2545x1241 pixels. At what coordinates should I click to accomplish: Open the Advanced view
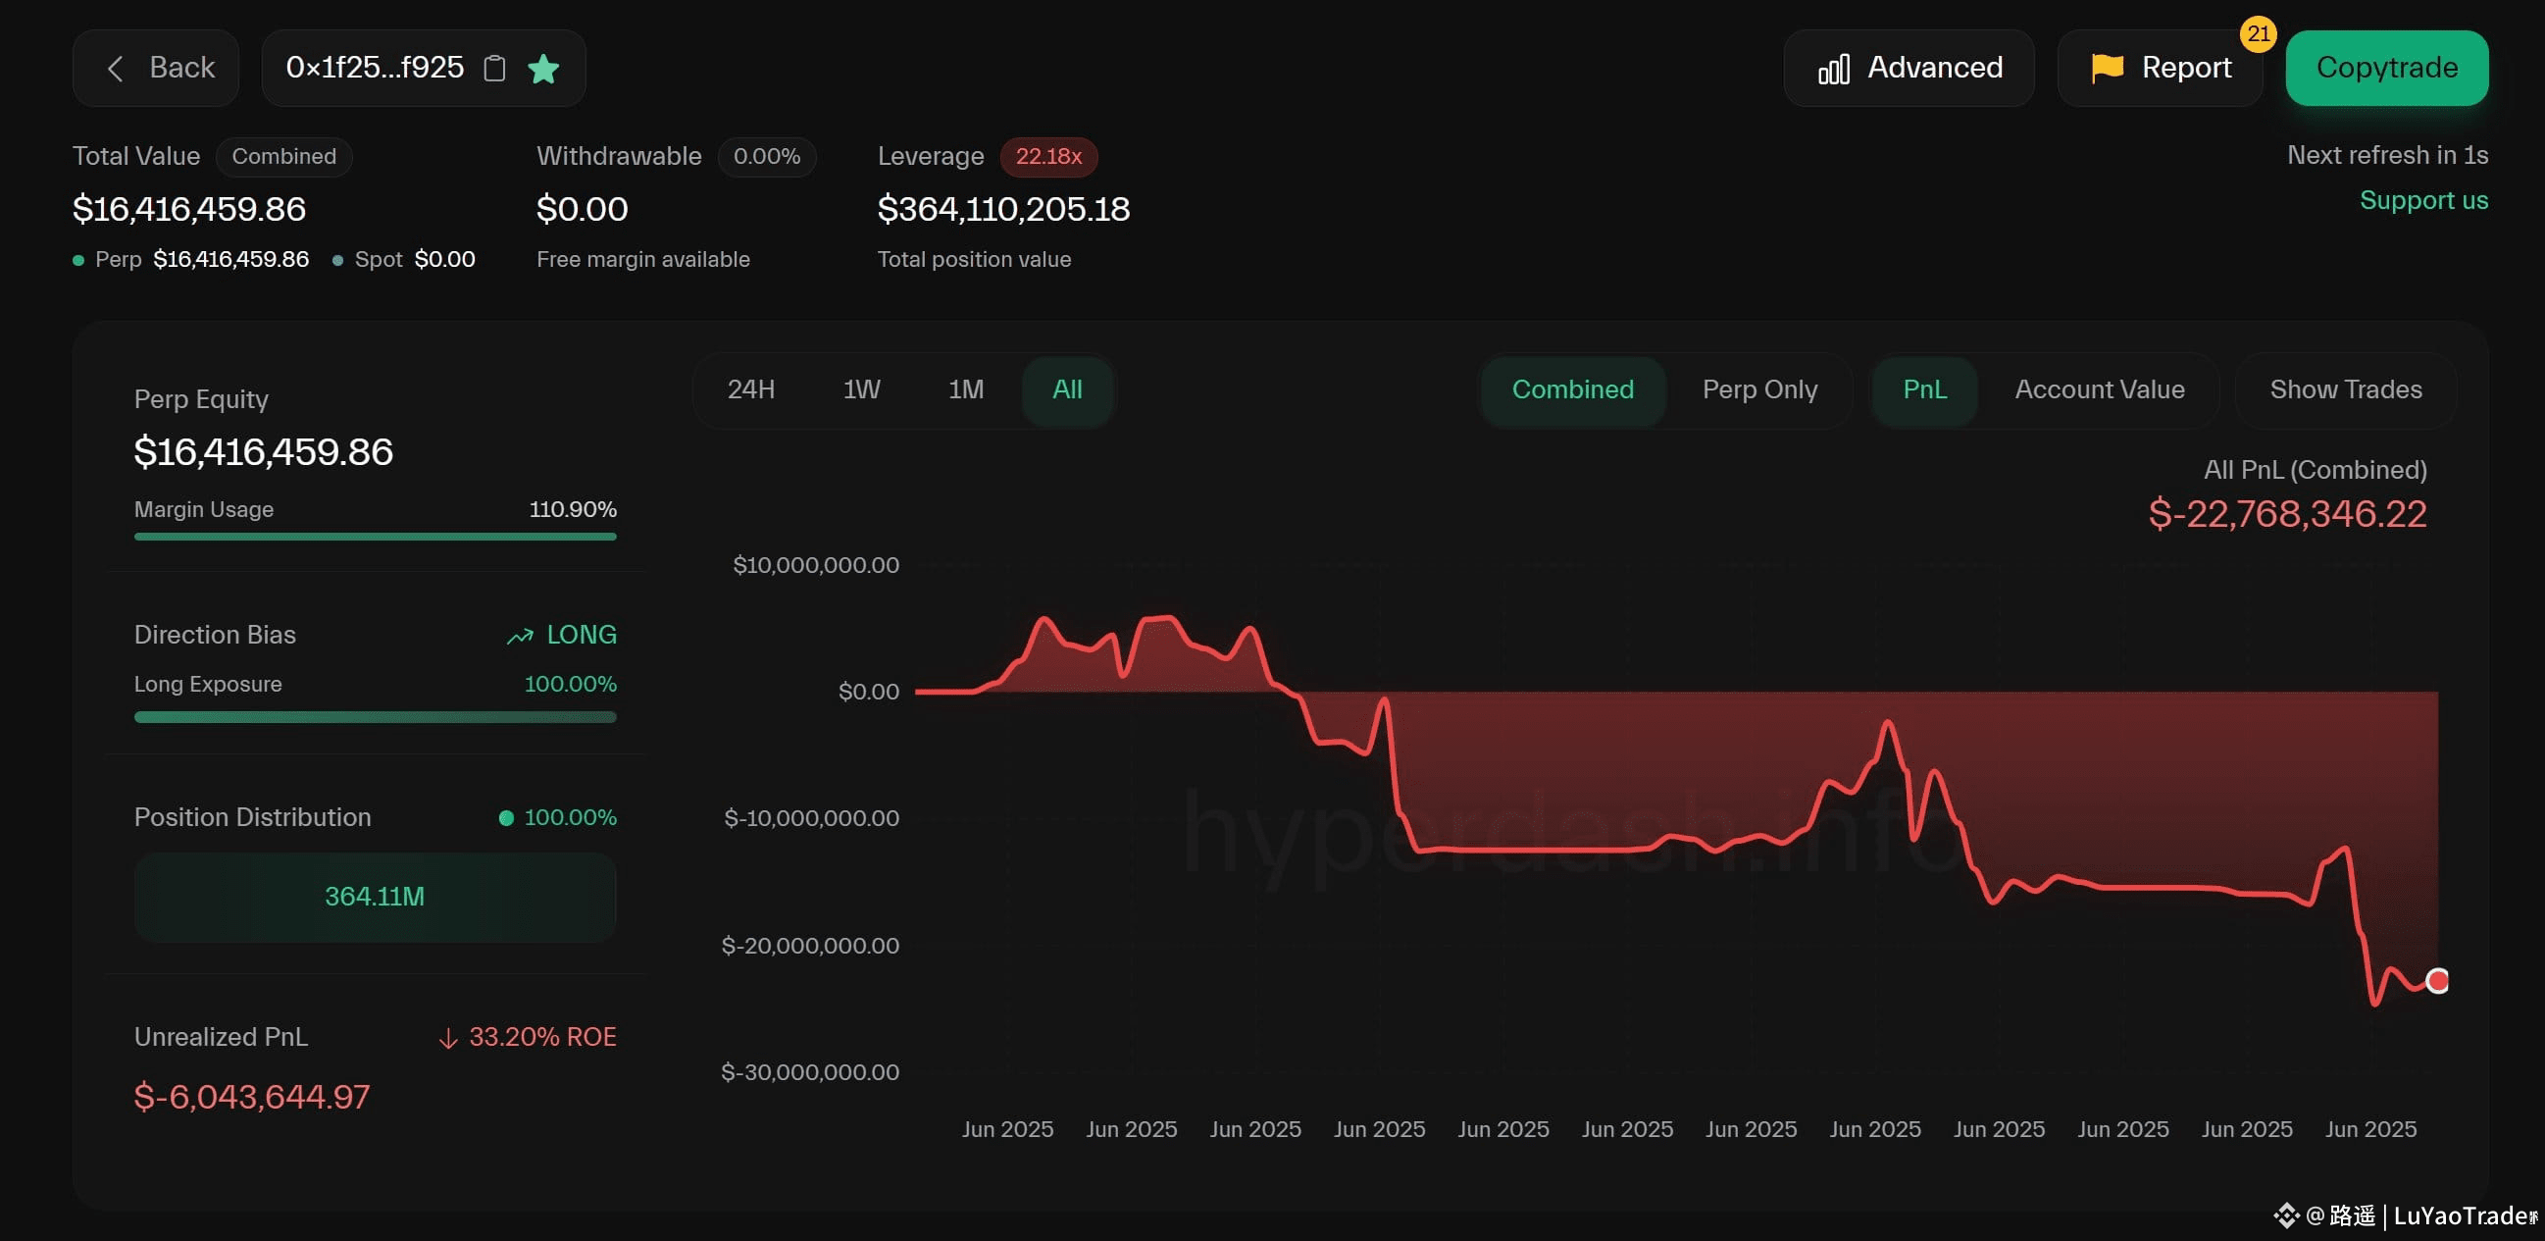[x=1909, y=68]
